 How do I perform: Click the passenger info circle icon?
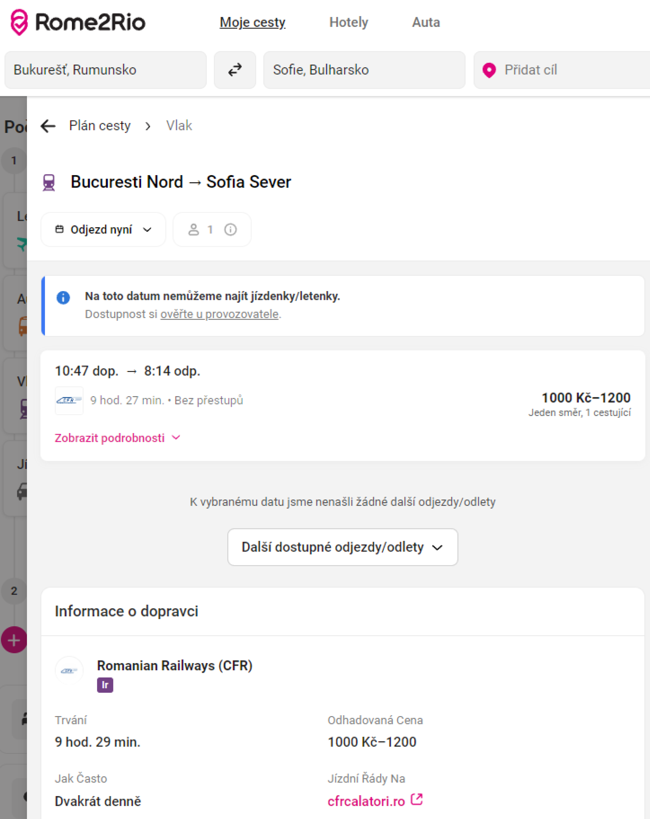[x=231, y=229]
